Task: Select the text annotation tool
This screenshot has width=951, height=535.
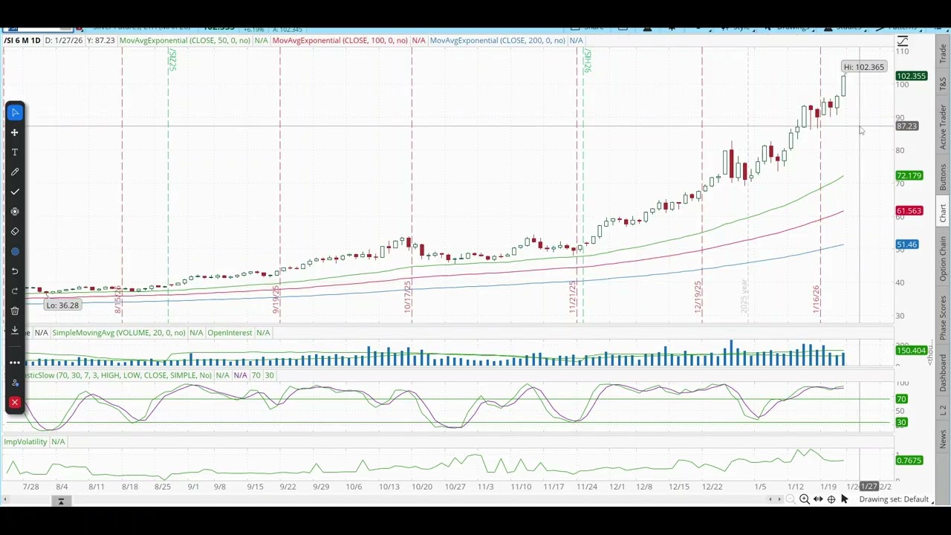Action: click(x=15, y=152)
